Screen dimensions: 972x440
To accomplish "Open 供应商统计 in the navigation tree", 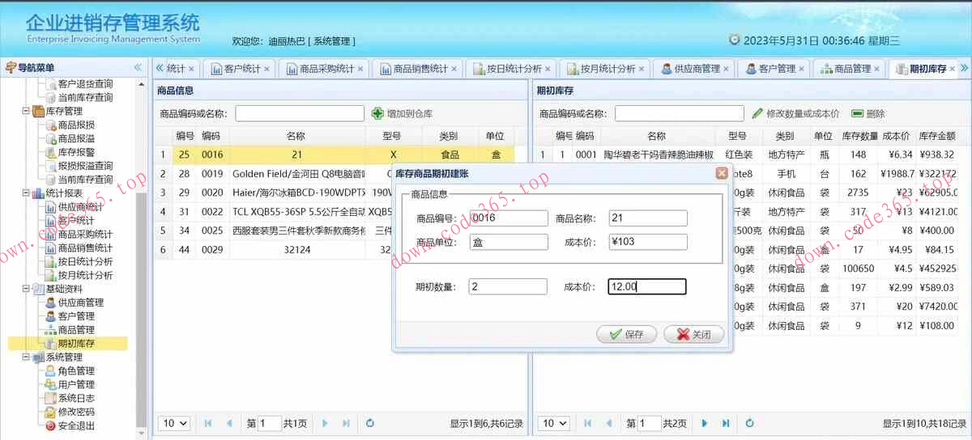I will pyautogui.click(x=81, y=207).
